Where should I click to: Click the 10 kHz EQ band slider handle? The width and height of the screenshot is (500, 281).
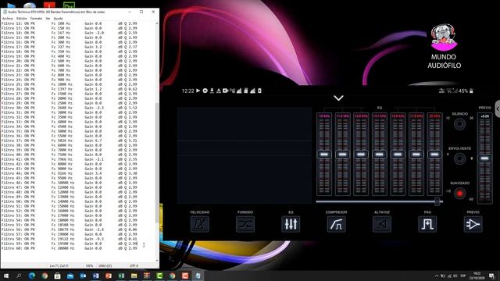click(324, 155)
